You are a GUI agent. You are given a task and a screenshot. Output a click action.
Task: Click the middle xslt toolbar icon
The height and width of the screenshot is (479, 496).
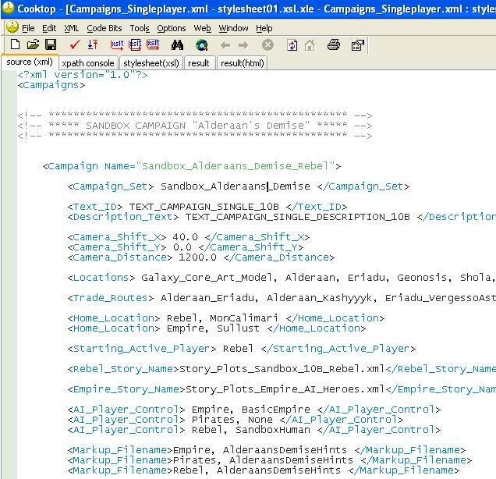tap(135, 44)
